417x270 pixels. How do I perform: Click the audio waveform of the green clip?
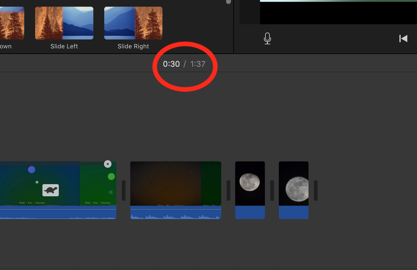58,212
